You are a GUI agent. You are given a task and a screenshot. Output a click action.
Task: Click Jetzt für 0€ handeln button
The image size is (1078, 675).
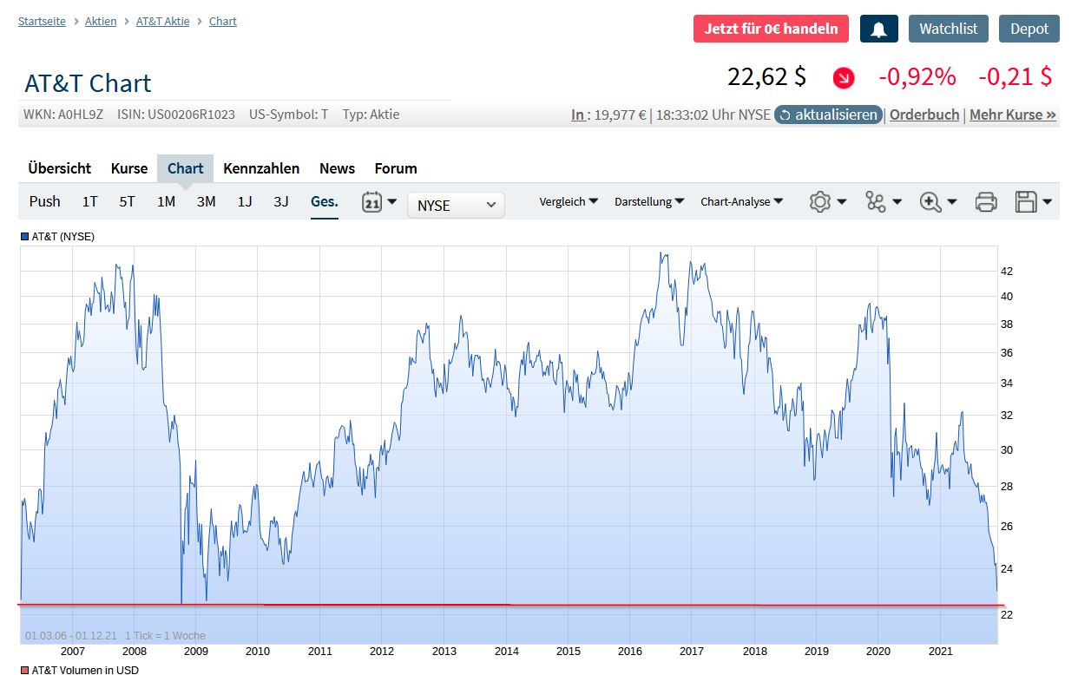(771, 29)
